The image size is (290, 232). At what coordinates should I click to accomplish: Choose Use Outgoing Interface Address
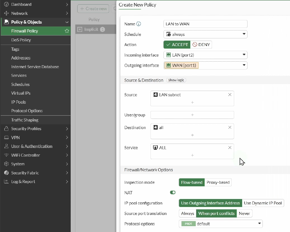[210, 203]
